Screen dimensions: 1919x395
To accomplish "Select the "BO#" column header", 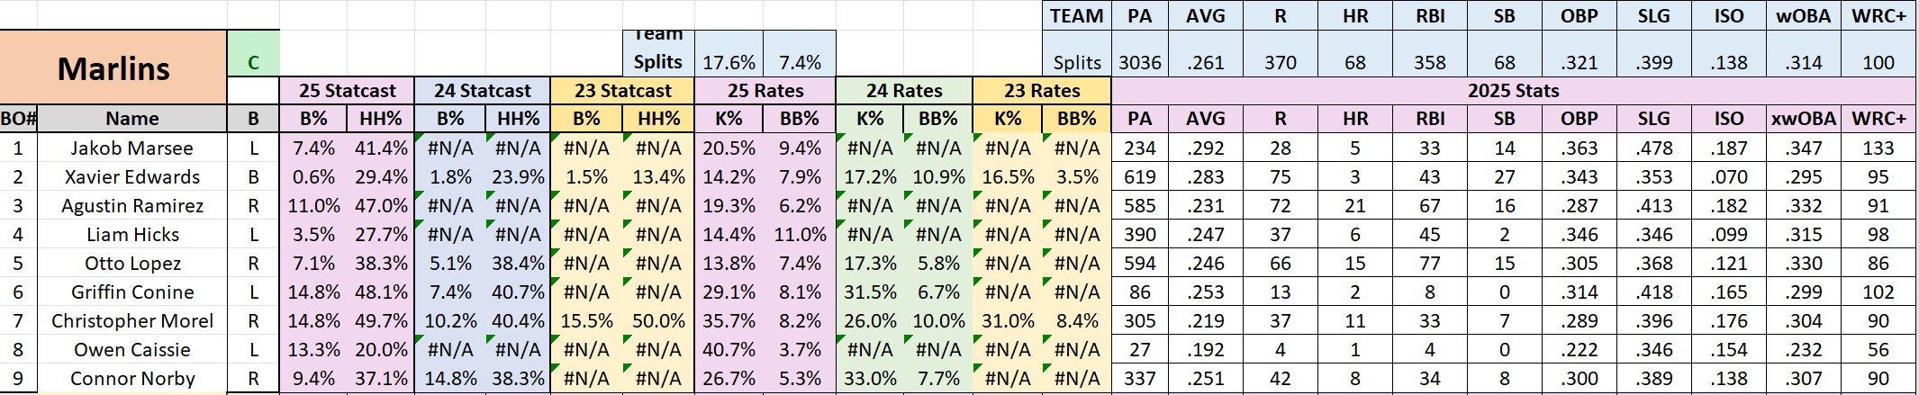I will [19, 119].
